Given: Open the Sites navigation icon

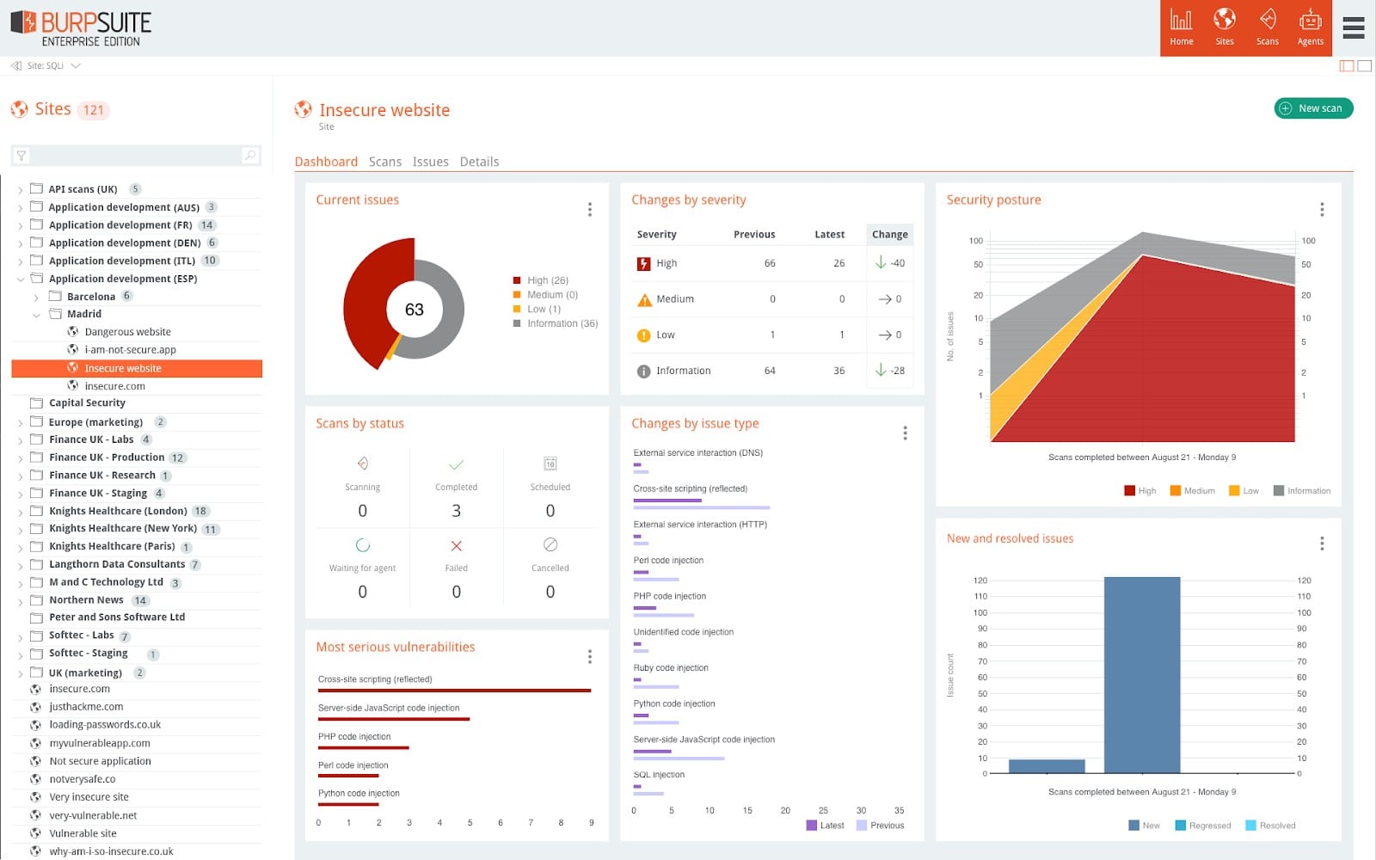Looking at the screenshot, I should (x=1224, y=28).
